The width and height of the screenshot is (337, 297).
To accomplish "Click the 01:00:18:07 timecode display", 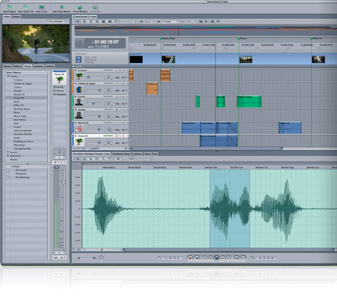I will click(x=107, y=42).
